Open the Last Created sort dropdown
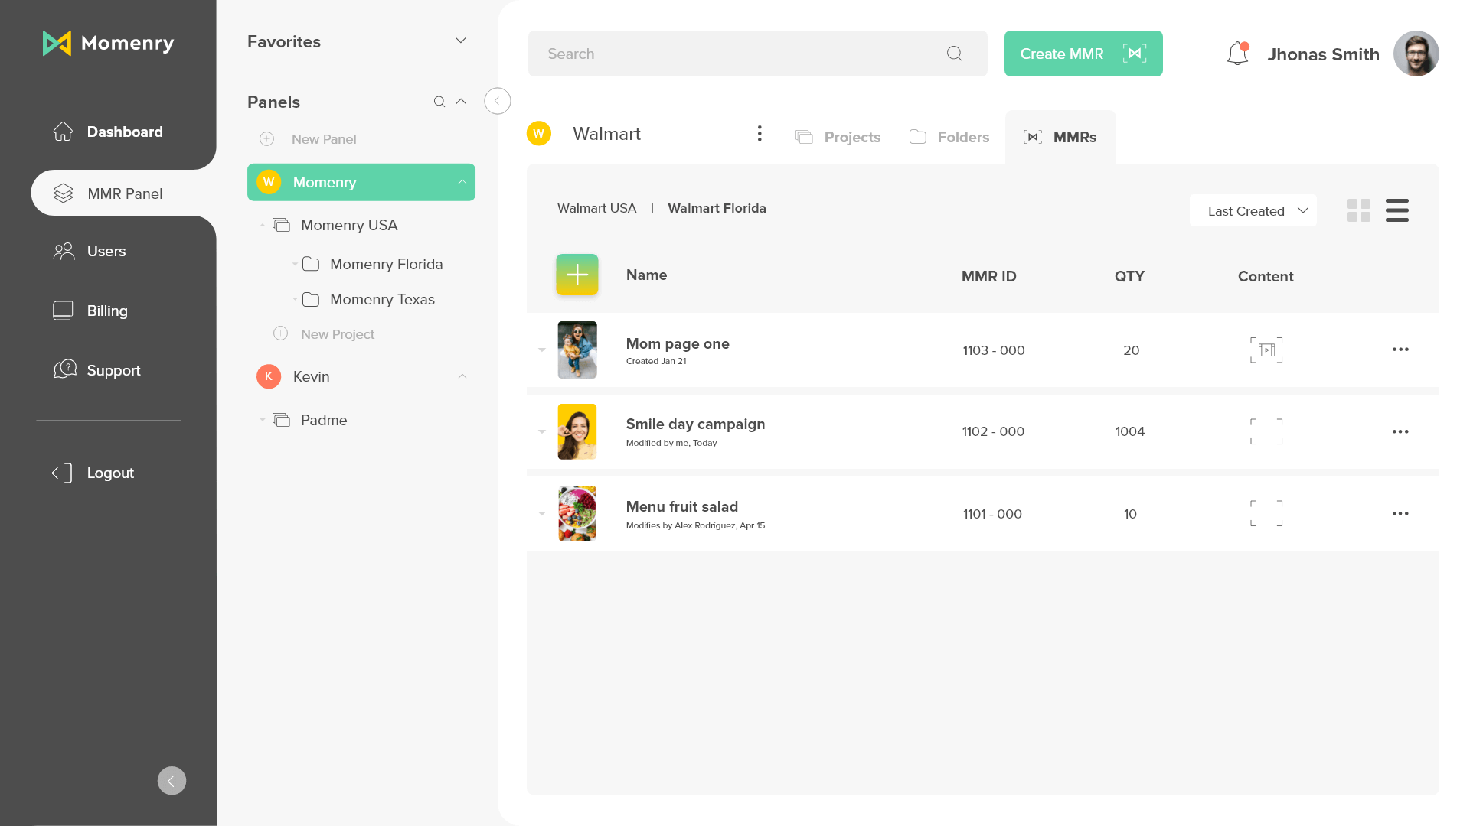 click(1253, 210)
